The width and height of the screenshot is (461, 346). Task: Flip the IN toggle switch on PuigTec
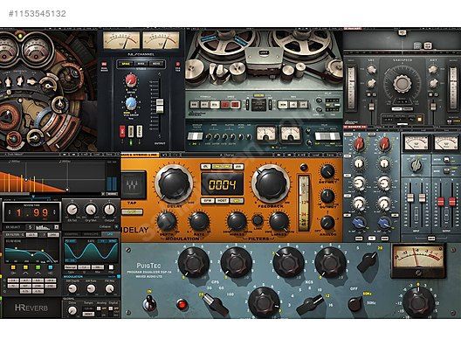149,302
